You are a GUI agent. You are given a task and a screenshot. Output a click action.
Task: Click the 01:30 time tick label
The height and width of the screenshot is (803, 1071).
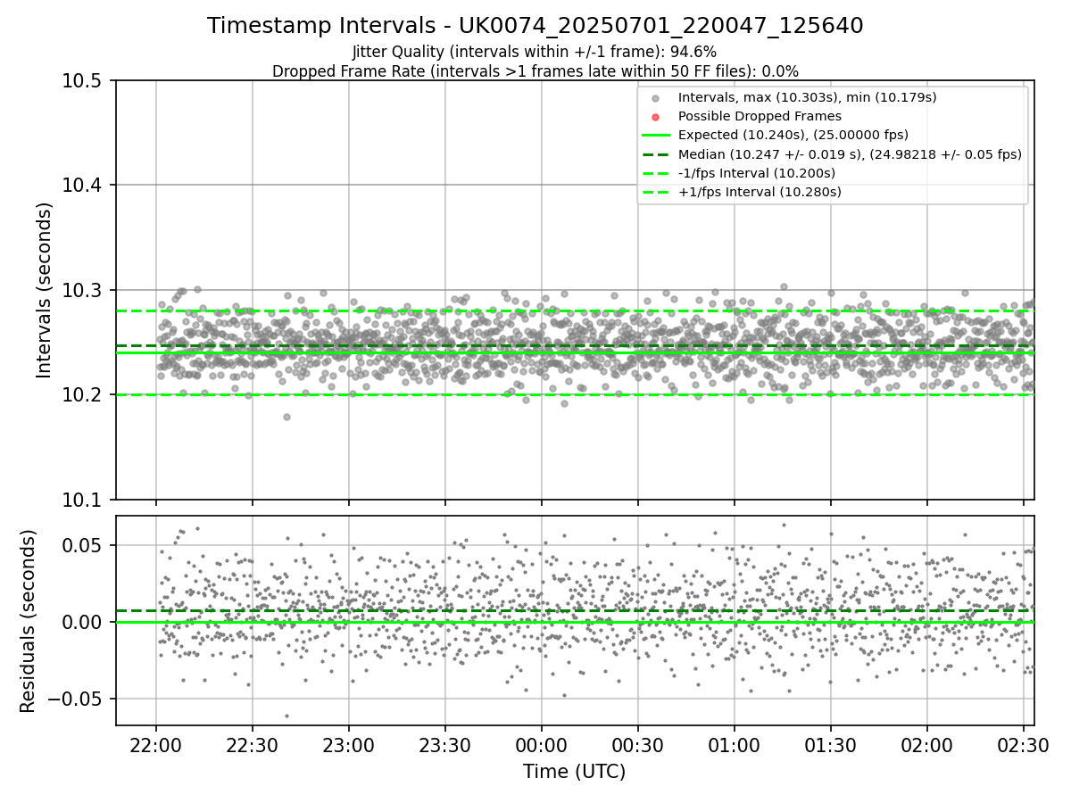pyautogui.click(x=831, y=744)
